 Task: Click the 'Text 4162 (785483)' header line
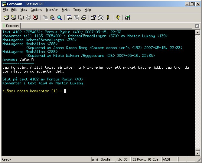(62, 32)
